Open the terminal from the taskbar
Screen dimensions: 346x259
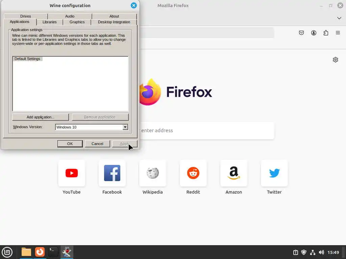[x=53, y=252]
